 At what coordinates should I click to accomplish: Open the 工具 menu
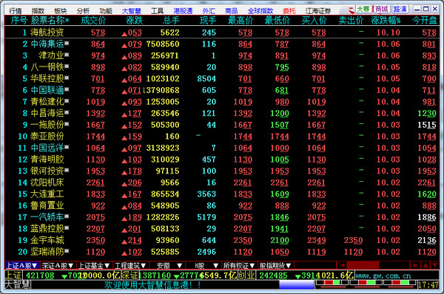pos(157,11)
